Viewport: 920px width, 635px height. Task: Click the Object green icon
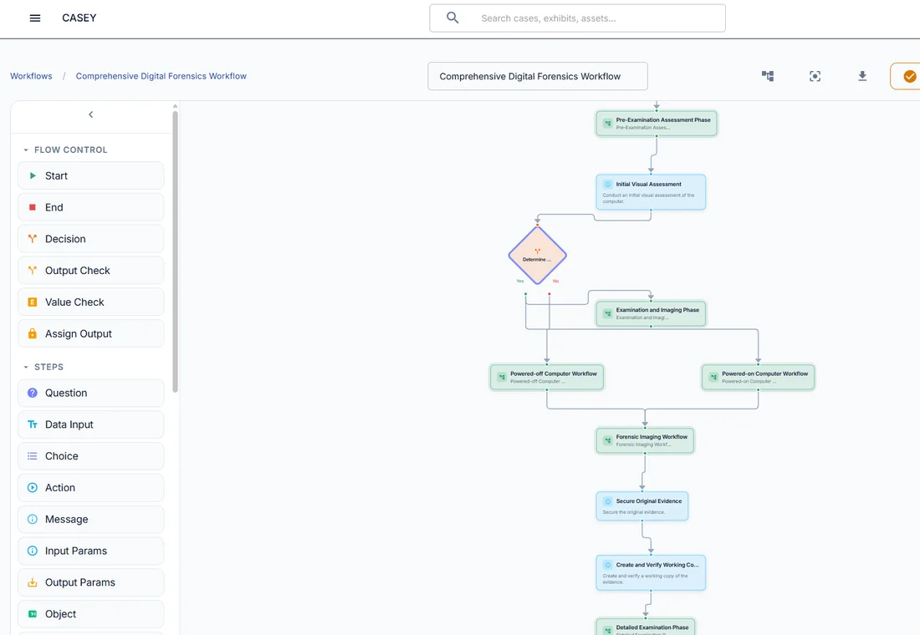coord(33,614)
